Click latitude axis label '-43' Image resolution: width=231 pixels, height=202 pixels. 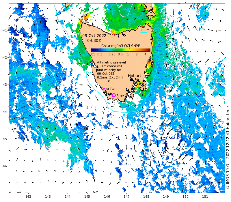coord(4,85)
